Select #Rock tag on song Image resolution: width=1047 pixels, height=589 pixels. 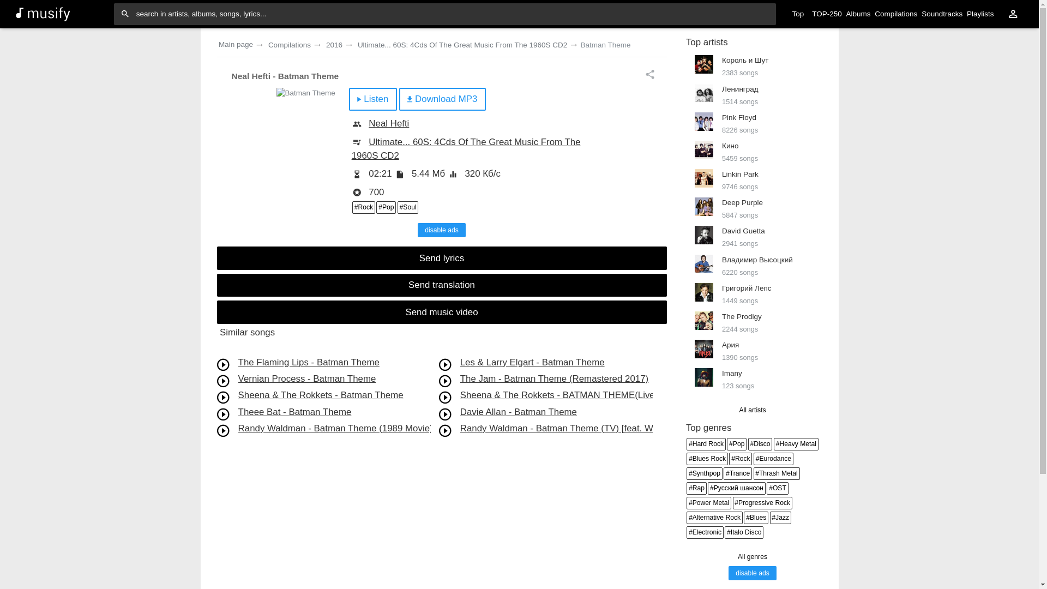click(364, 207)
